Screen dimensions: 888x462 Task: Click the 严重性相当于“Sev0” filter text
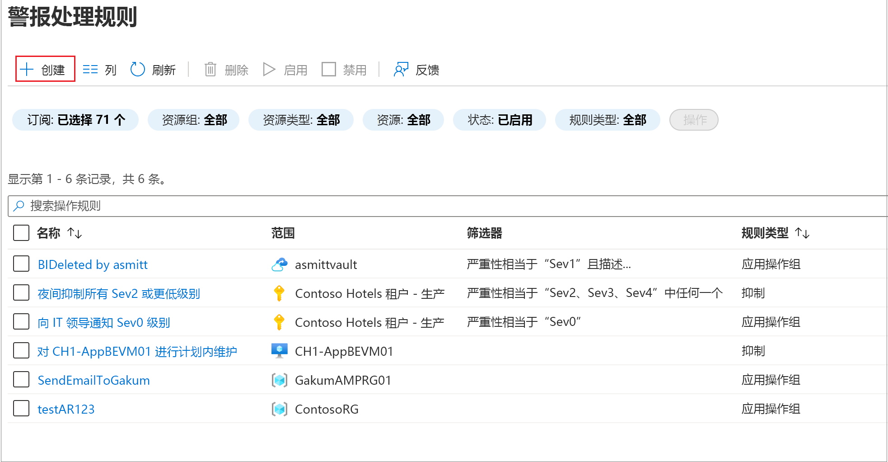(x=524, y=322)
